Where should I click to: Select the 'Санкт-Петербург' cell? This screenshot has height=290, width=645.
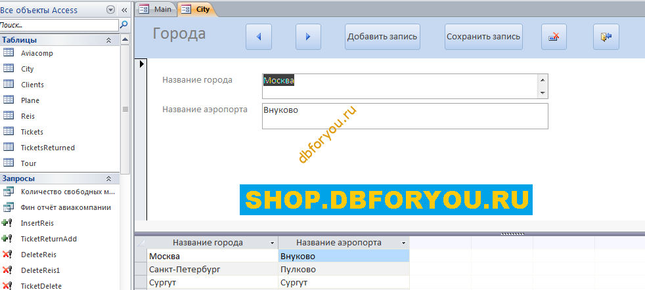point(212,270)
